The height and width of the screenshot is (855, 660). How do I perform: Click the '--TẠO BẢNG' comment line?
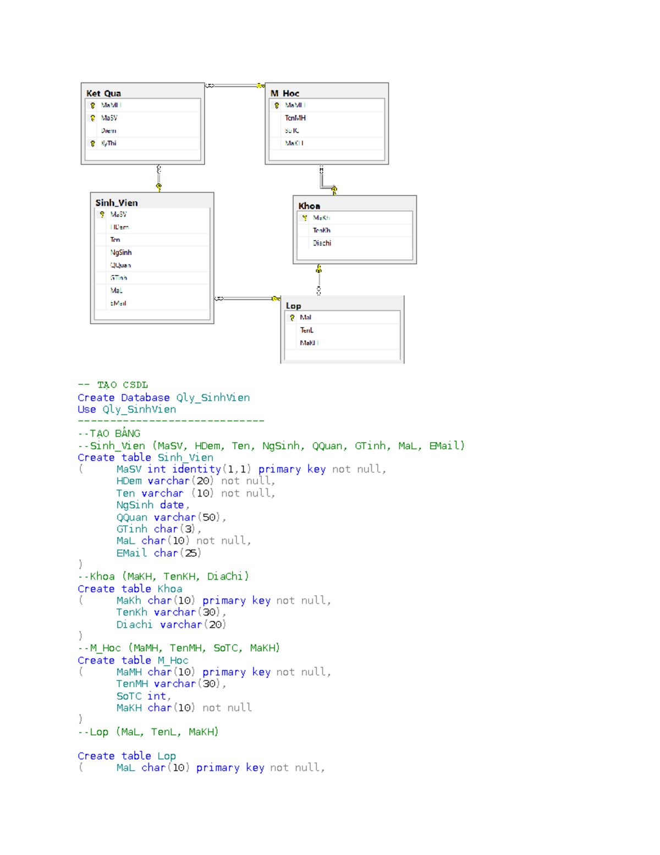pos(109,433)
